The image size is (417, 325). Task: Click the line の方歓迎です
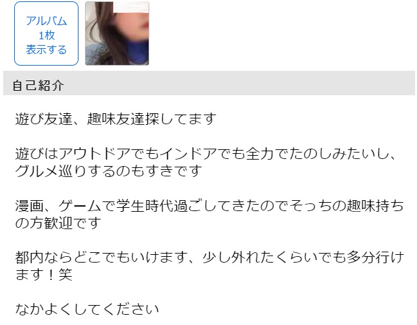[58, 223]
